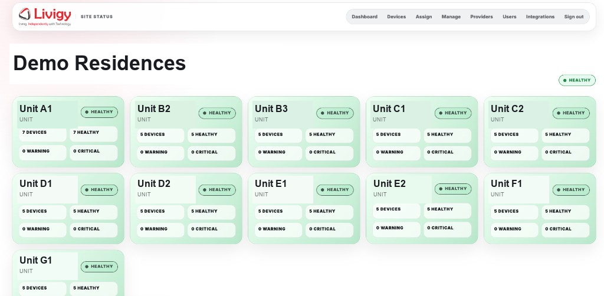Image resolution: width=604 pixels, height=296 pixels.
Task: Click '5 HEALTHY' in Unit E2
Action: (x=448, y=211)
